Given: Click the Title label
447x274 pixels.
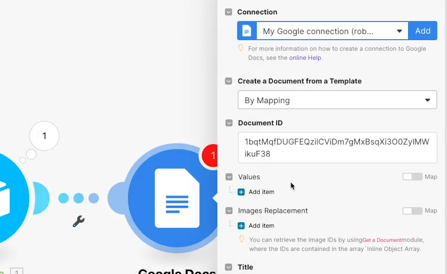Looking at the screenshot, I should (x=246, y=267).
